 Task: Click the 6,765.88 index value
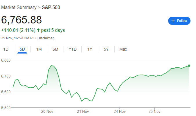click(x=21, y=20)
